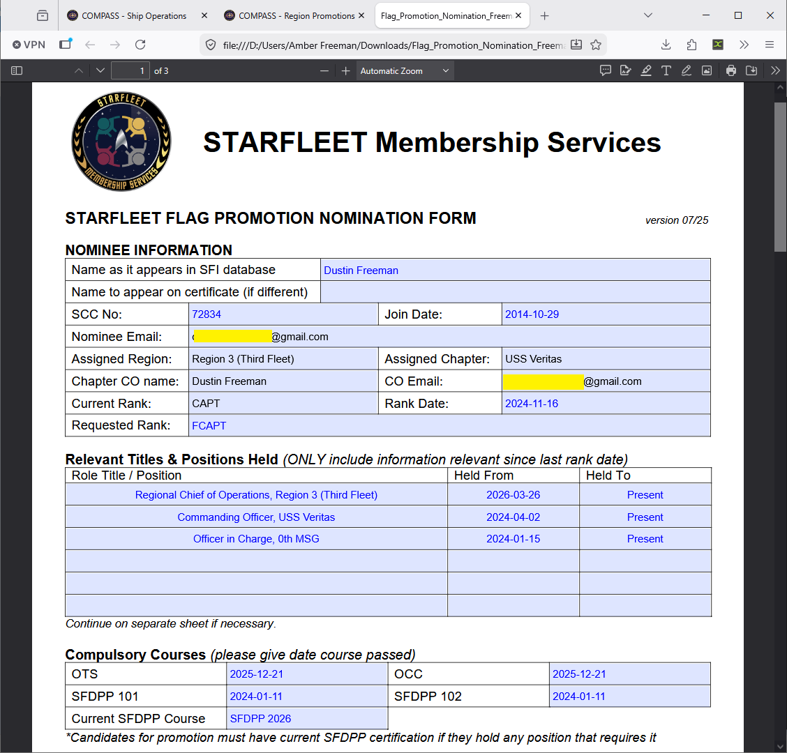This screenshot has width=787, height=753.
Task: Go to the next PDF page
Action: (x=100, y=70)
